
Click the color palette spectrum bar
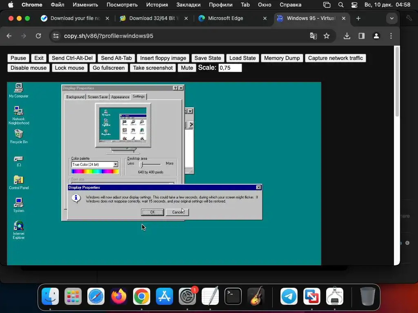(x=95, y=172)
